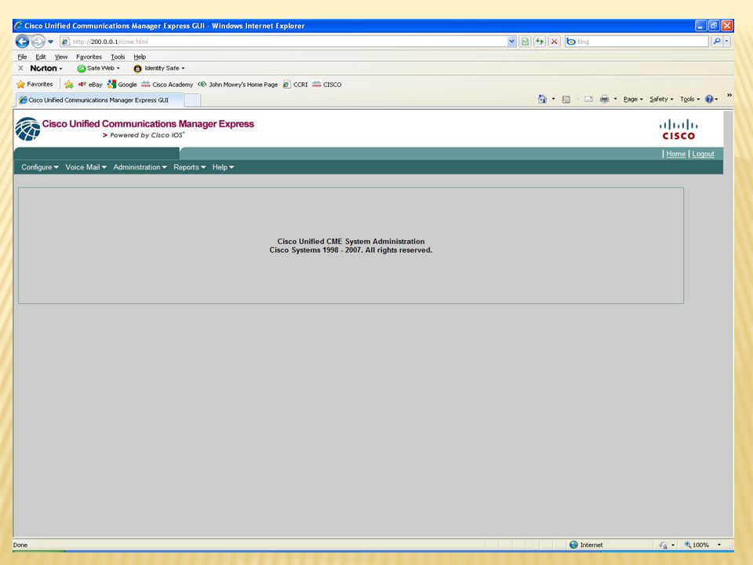Open the Safety command bar menu
Screen dimensions: 753x565
tap(661, 100)
